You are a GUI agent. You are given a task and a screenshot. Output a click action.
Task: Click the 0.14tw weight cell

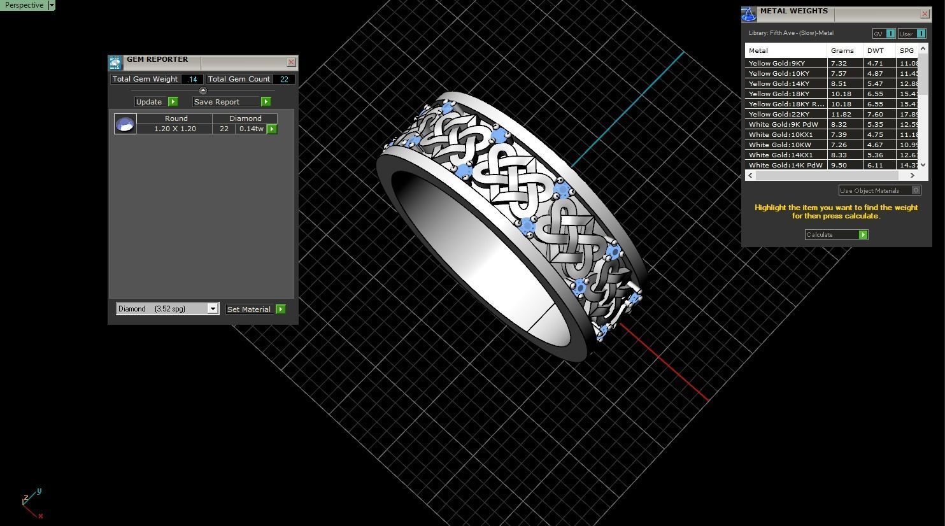pos(251,129)
